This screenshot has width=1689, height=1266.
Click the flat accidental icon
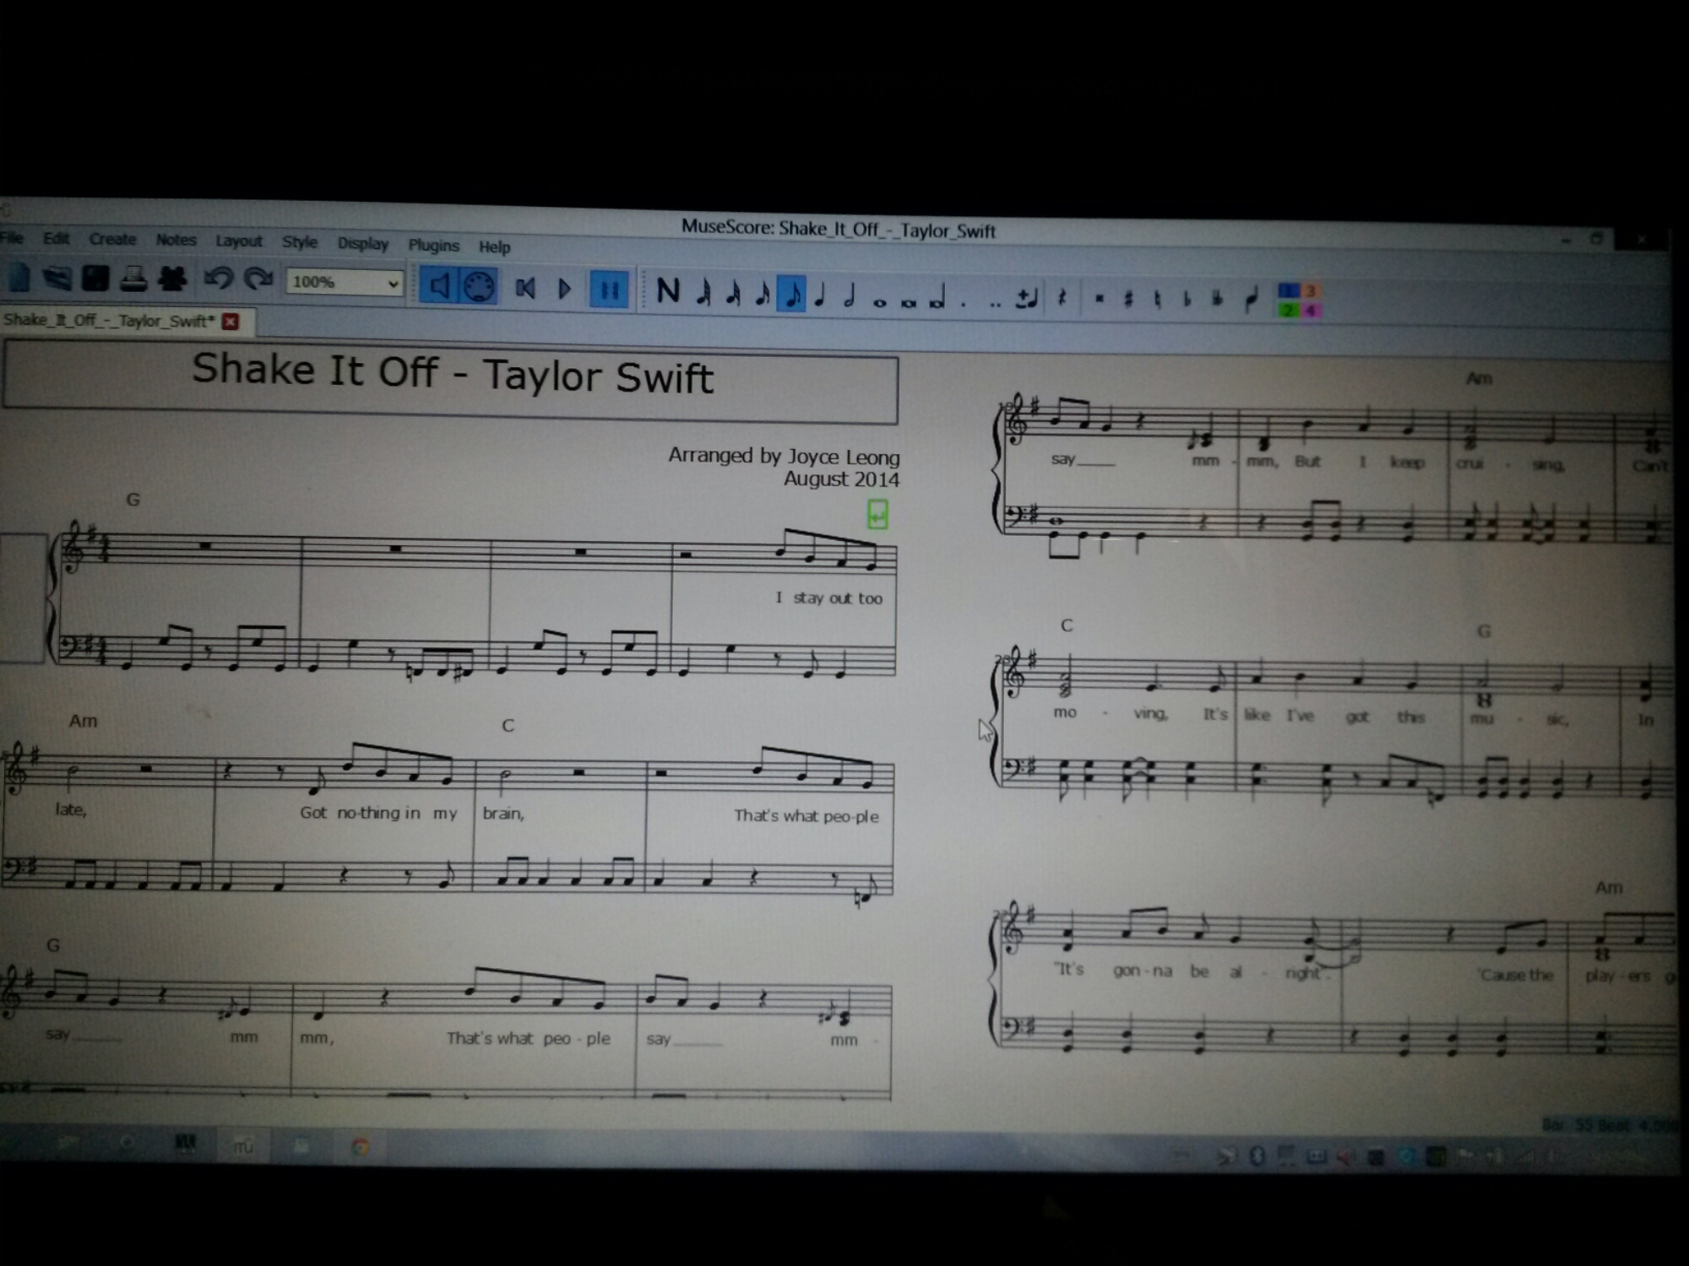click(x=1187, y=299)
